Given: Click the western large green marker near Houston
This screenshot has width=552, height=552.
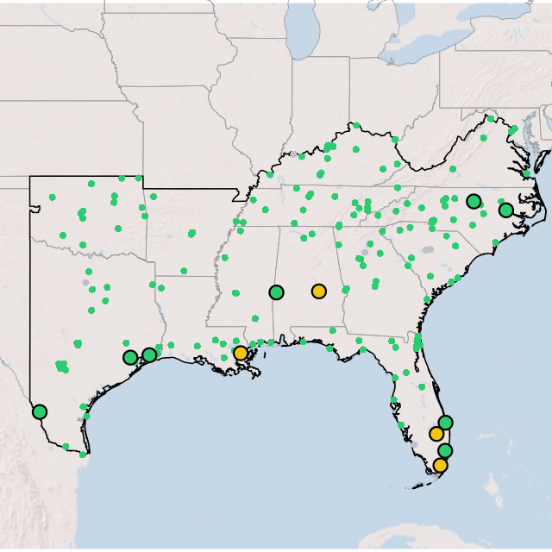Looking at the screenshot, I should pyautogui.click(x=130, y=358).
